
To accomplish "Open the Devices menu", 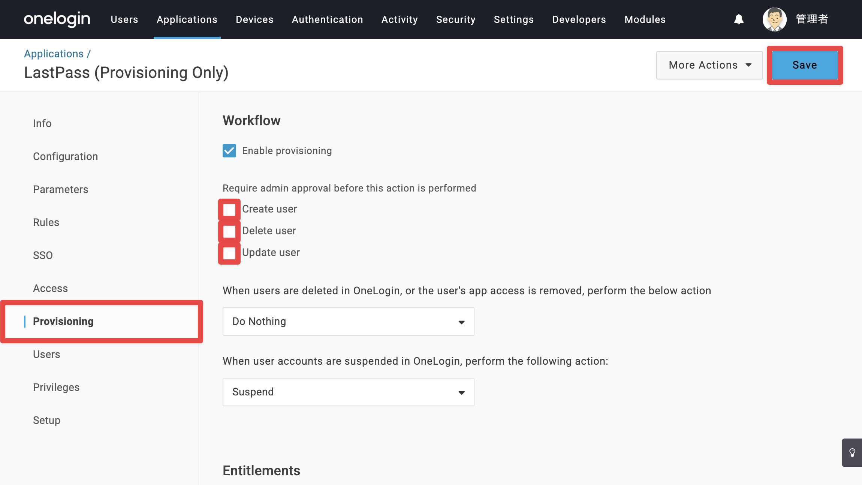I will pyautogui.click(x=254, y=19).
